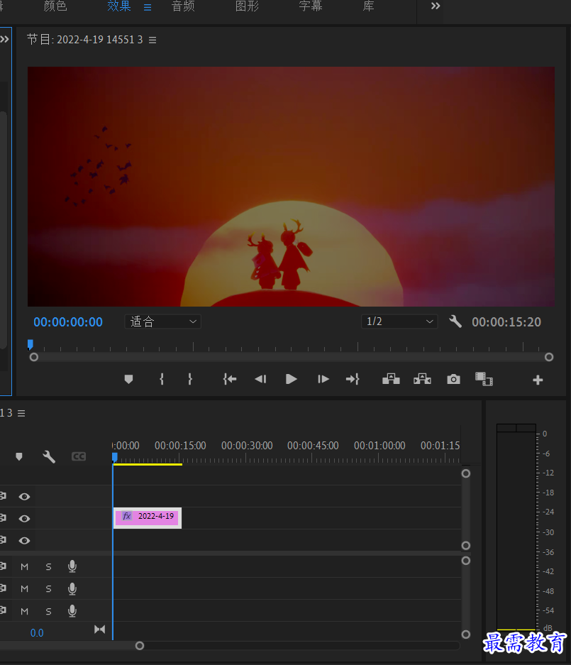Solo the first audio track
Image resolution: width=571 pixels, height=665 pixels.
click(48, 566)
